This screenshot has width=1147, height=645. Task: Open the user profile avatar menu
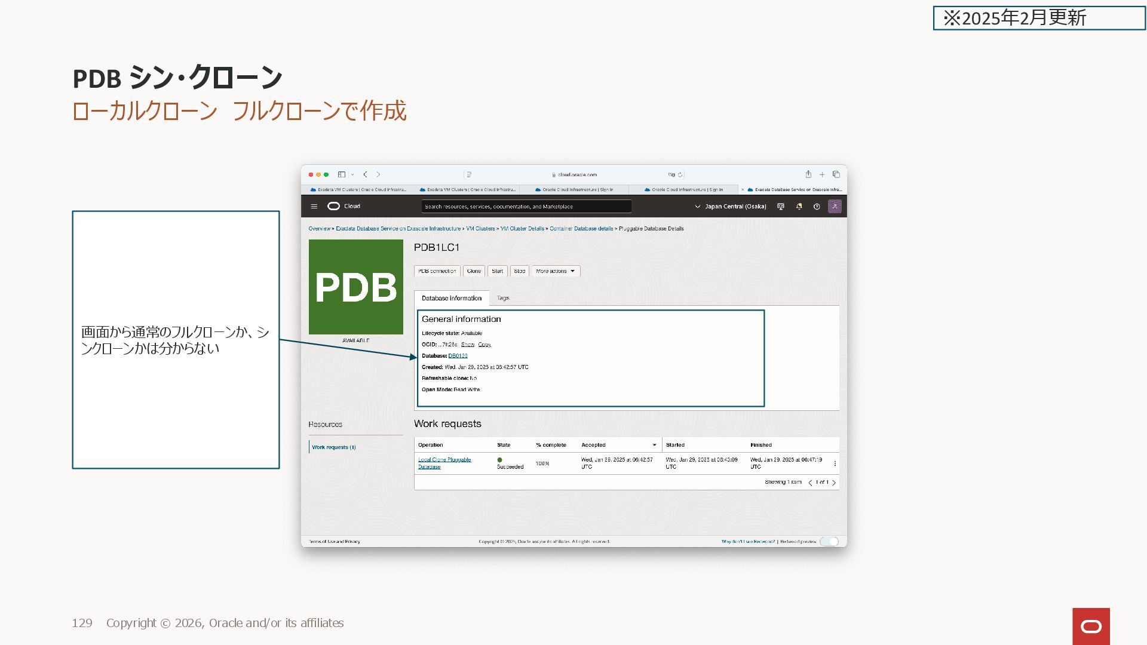[x=835, y=206]
